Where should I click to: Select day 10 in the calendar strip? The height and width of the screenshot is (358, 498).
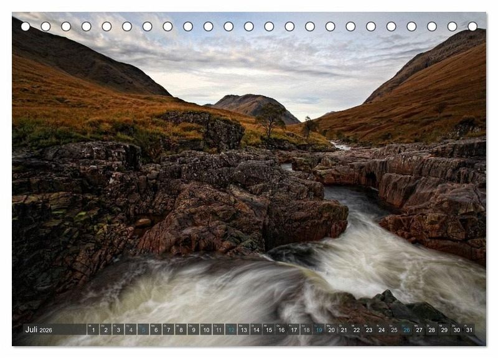tap(206, 329)
